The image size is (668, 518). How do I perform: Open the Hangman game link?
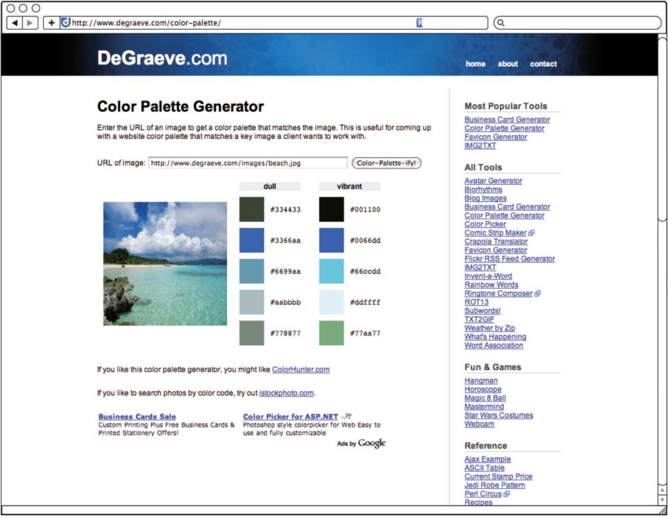[x=481, y=381]
